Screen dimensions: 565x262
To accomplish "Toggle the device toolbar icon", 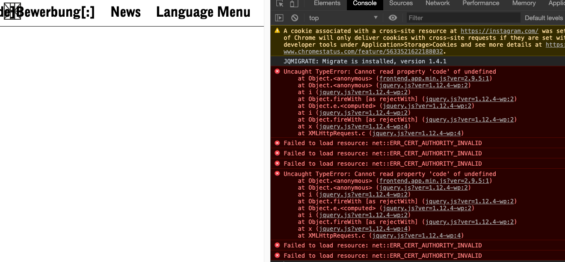I will click(294, 3).
